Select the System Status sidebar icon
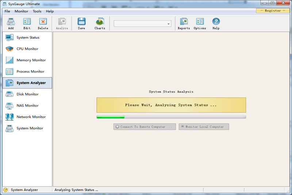 click(x=9, y=38)
